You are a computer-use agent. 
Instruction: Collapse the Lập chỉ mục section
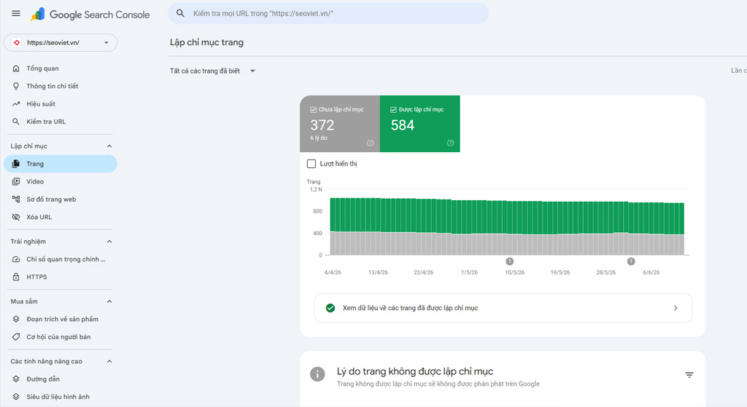(109, 146)
